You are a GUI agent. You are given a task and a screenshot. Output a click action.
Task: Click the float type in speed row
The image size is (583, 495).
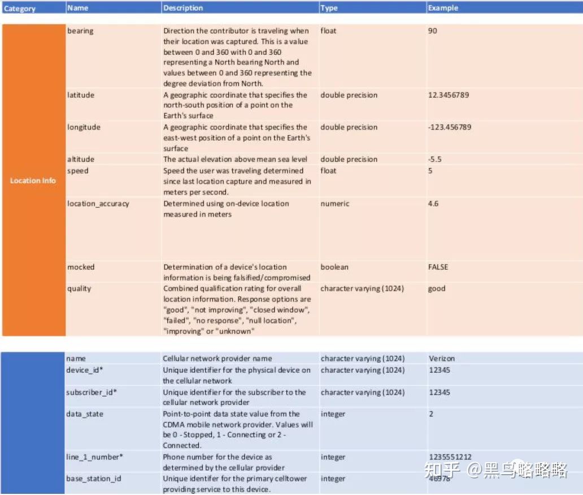click(328, 171)
